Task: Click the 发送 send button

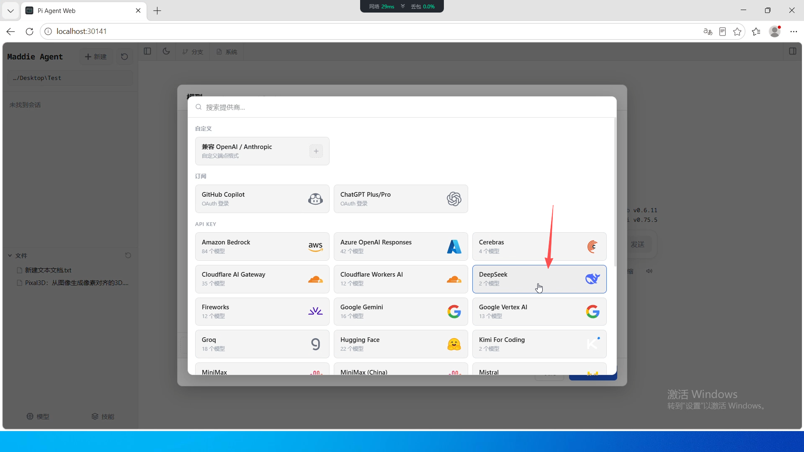Action: click(638, 244)
